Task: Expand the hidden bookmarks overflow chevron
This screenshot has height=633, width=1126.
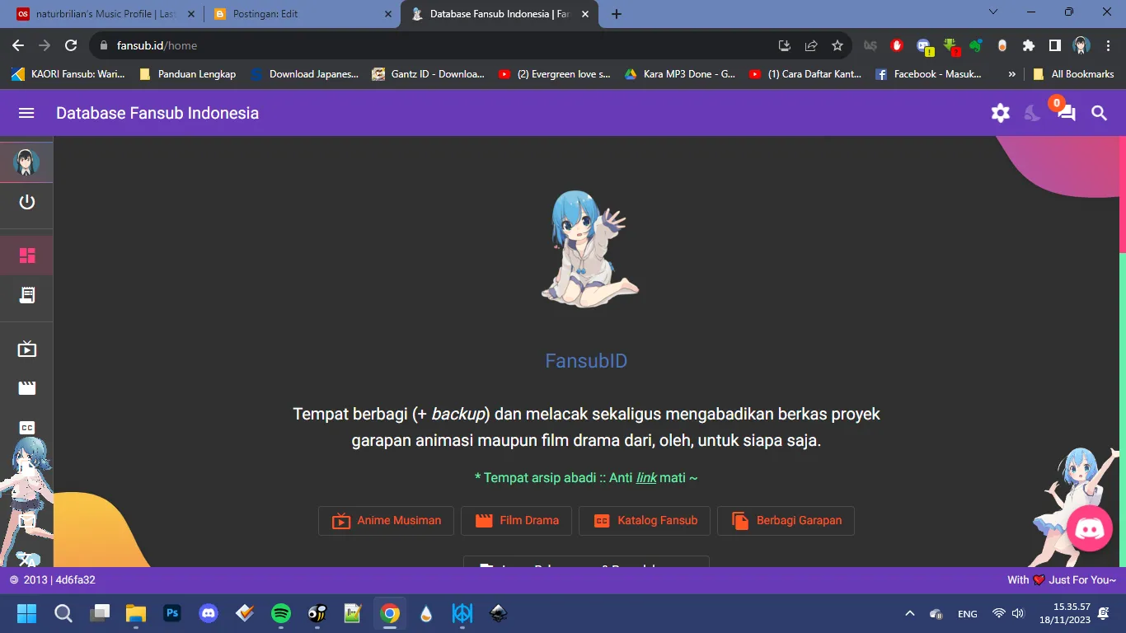Action: click(1011, 74)
